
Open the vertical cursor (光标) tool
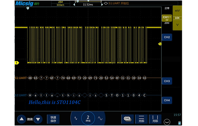point(155,119)
